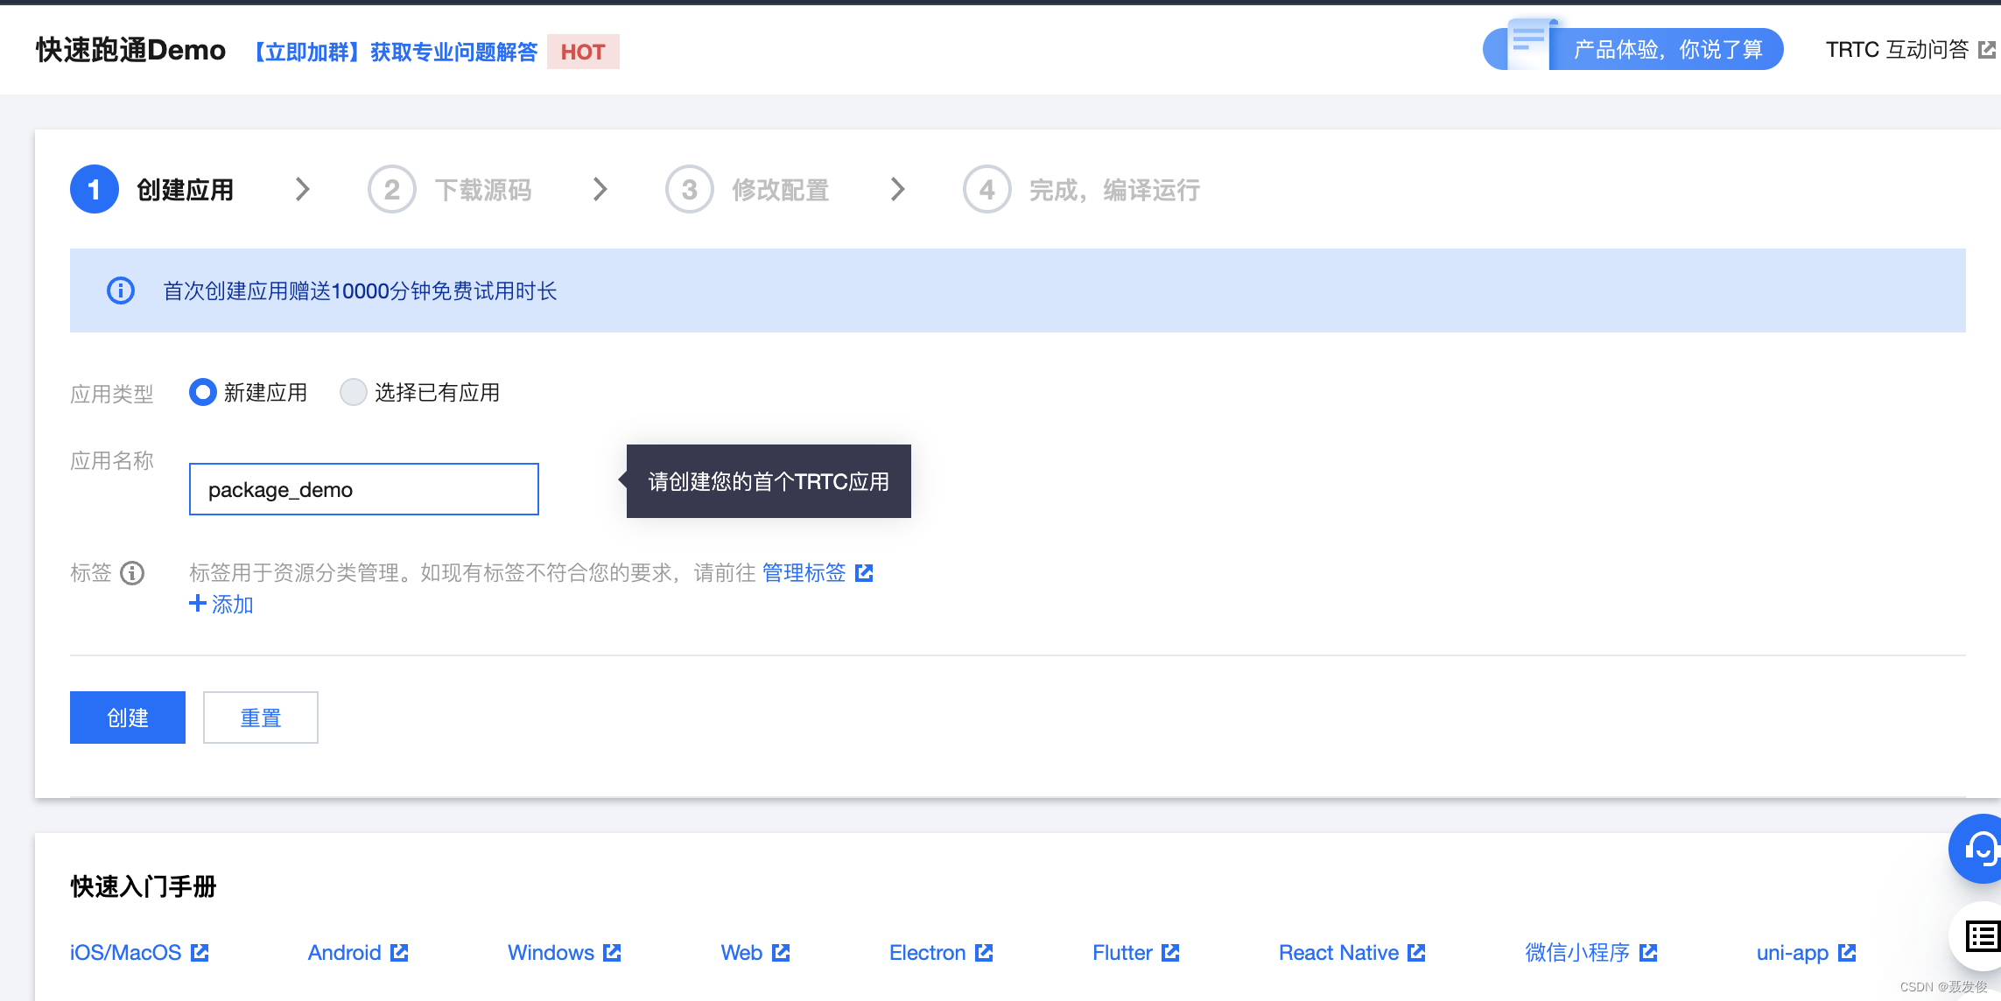Image resolution: width=2001 pixels, height=1001 pixels.
Task: Click the 快速入门手册 heading
Action: pos(144,886)
